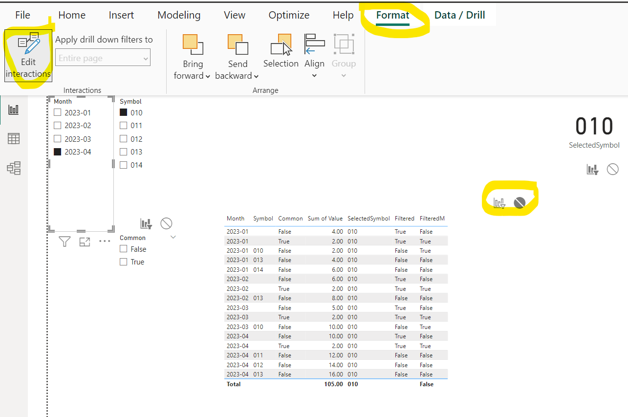Open the Modeling tab
Screen dimensions: 628x417
coord(179,15)
